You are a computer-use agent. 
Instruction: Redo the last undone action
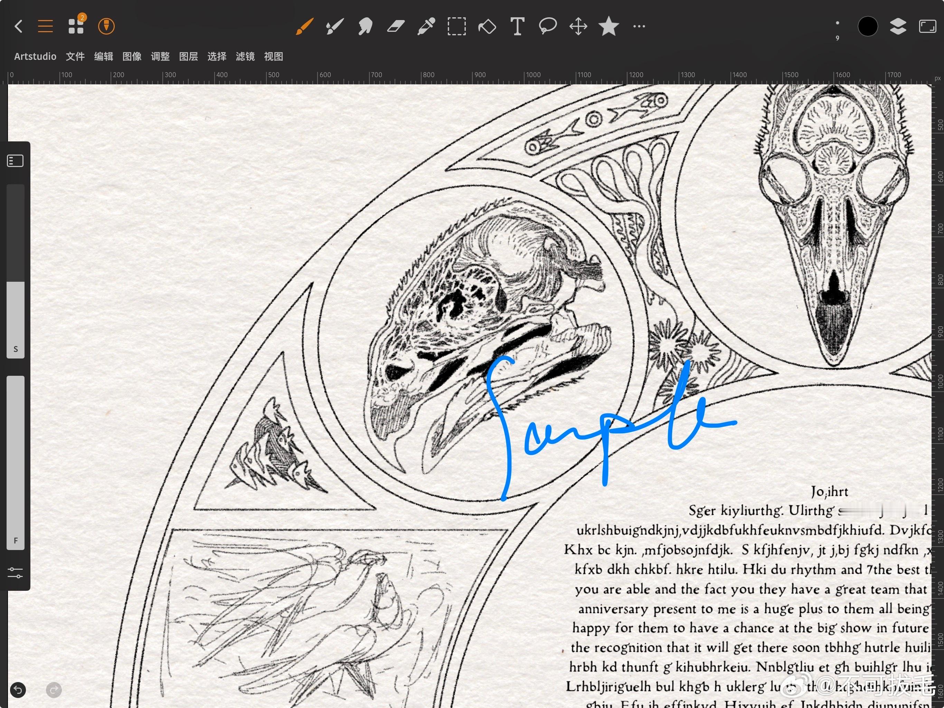54,690
